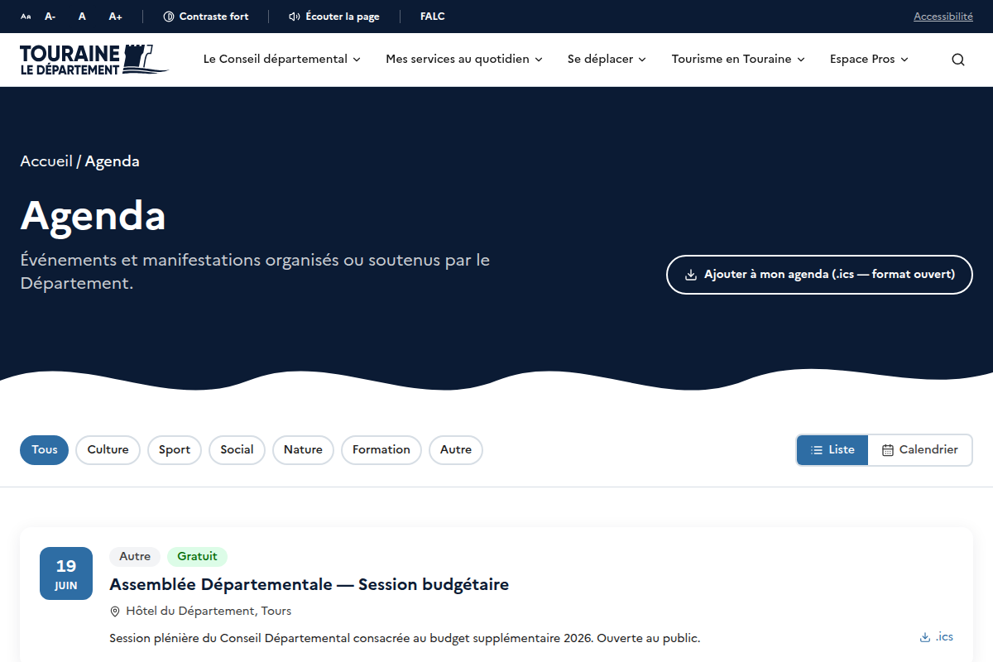Open site search with magnifier icon
The width and height of the screenshot is (993, 662).
click(958, 60)
